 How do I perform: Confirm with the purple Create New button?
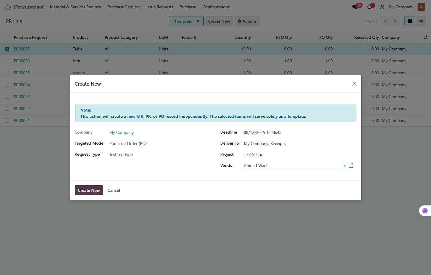click(x=89, y=190)
